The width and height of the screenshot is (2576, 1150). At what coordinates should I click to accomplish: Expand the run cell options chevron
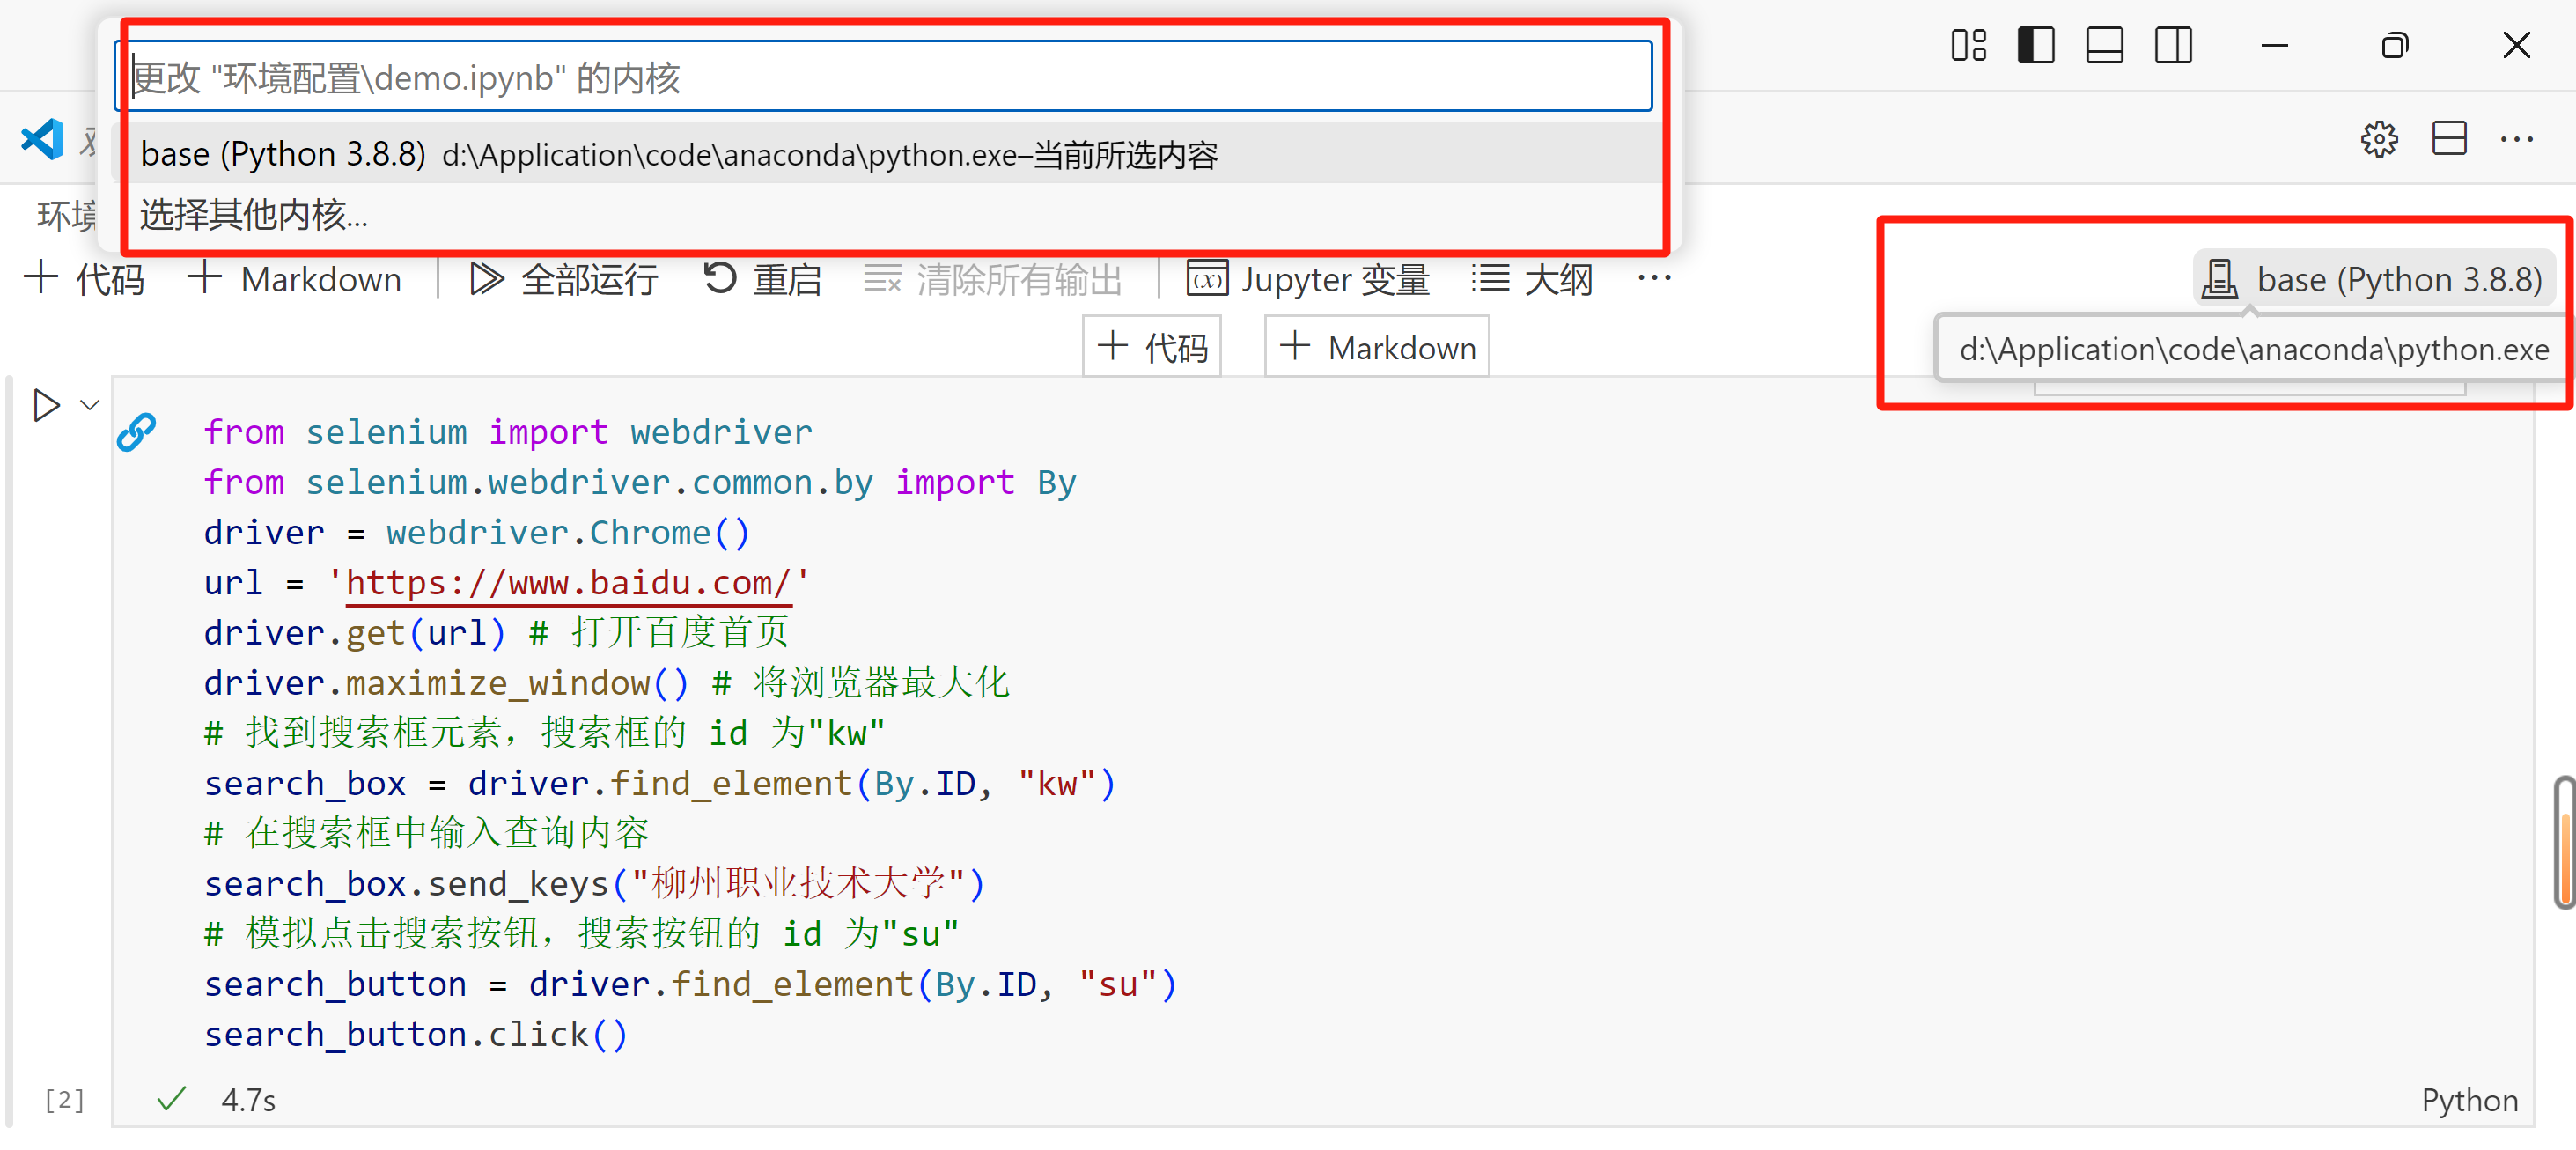click(90, 405)
